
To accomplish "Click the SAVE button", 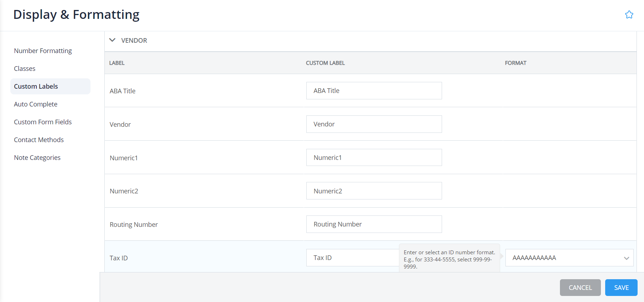I will click(621, 288).
